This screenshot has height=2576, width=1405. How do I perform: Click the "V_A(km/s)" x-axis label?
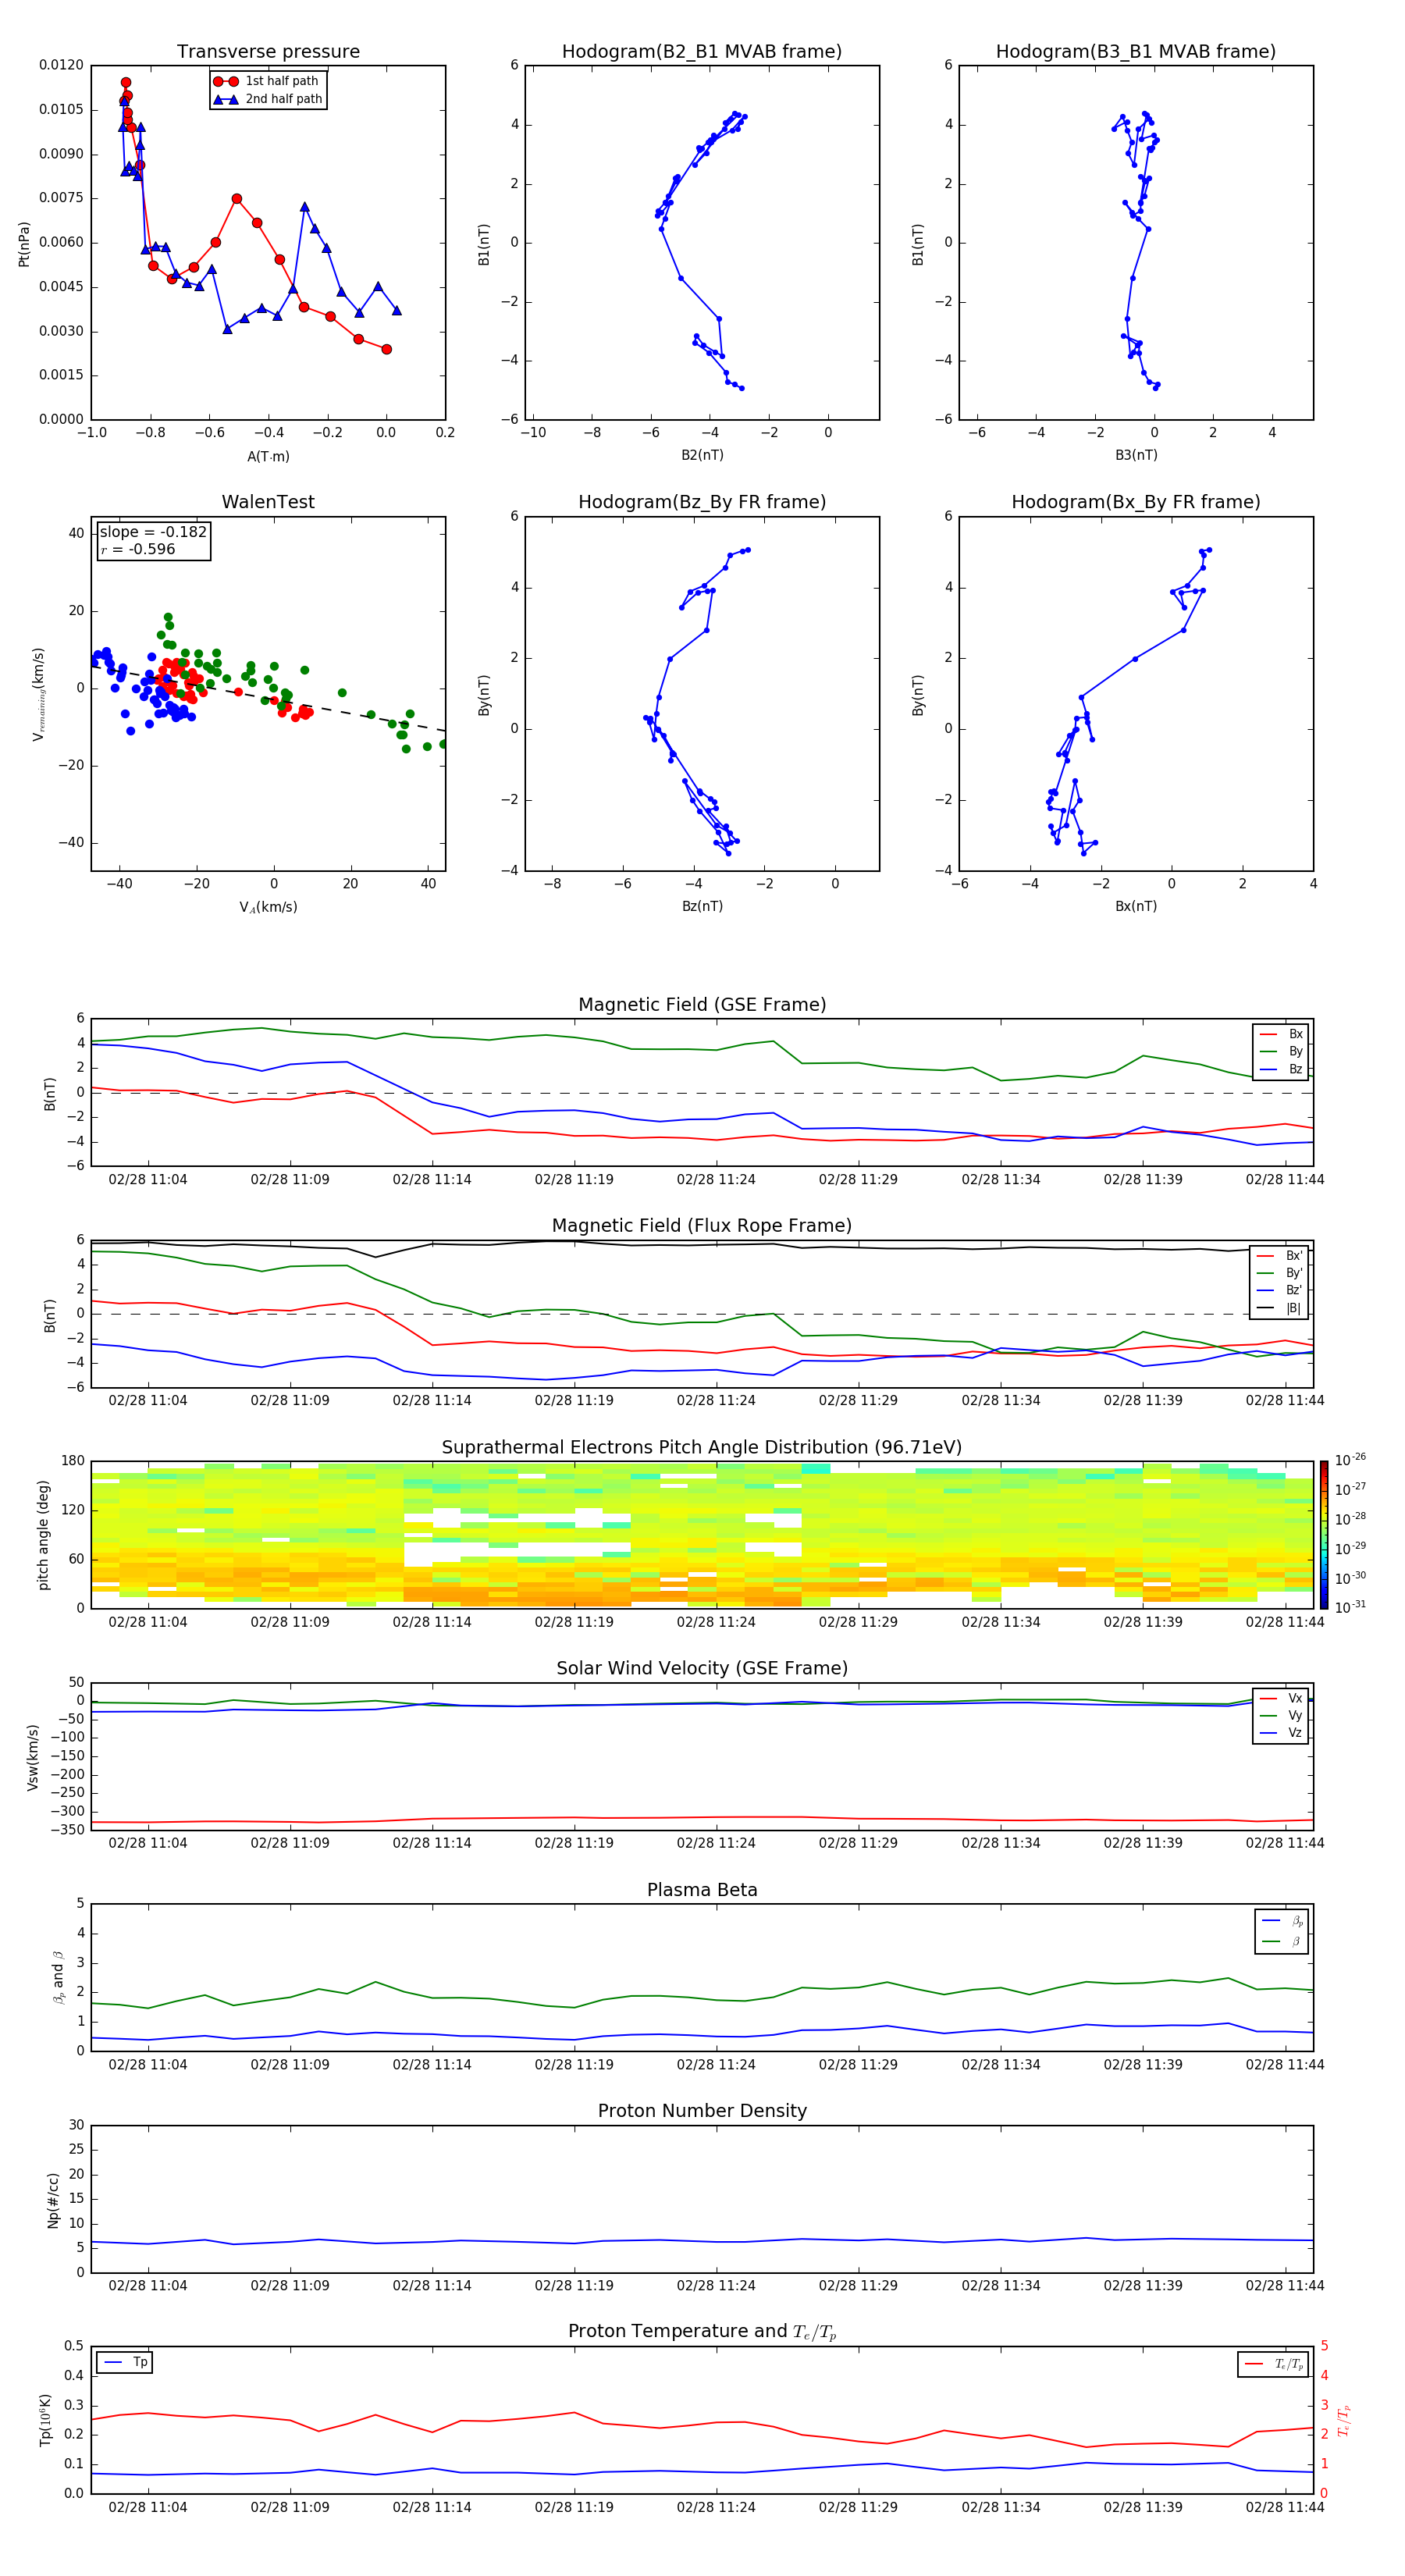[268, 907]
